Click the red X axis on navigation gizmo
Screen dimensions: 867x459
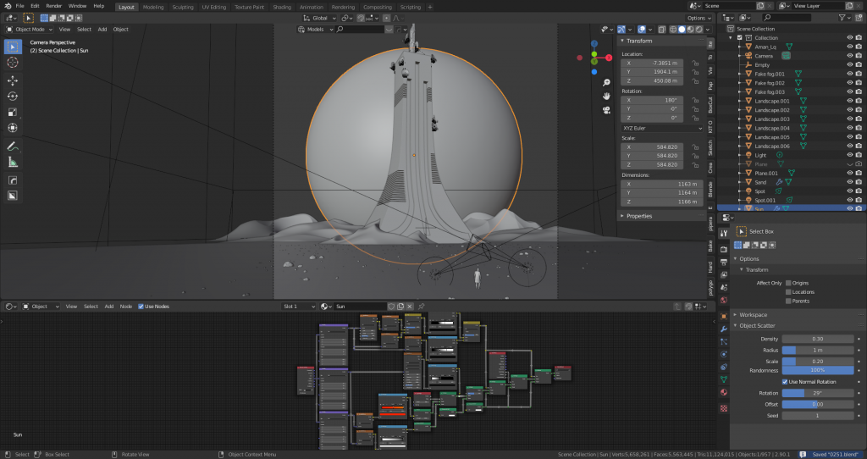click(609, 58)
